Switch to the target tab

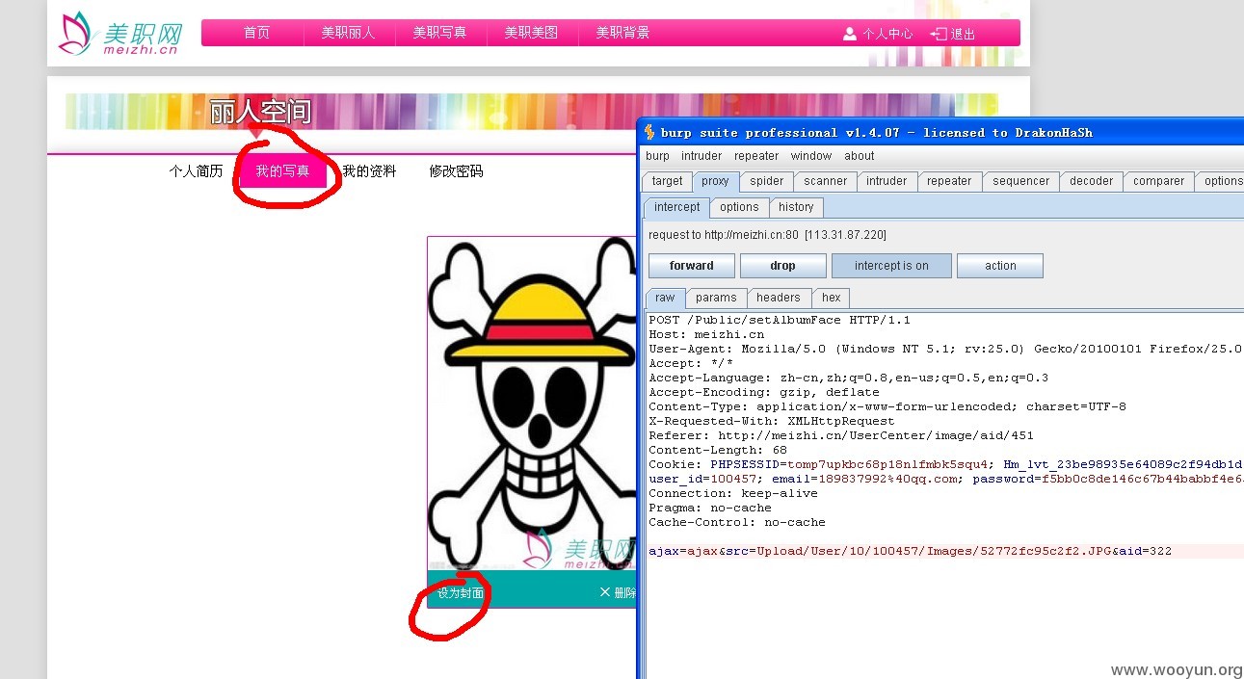pos(667,181)
